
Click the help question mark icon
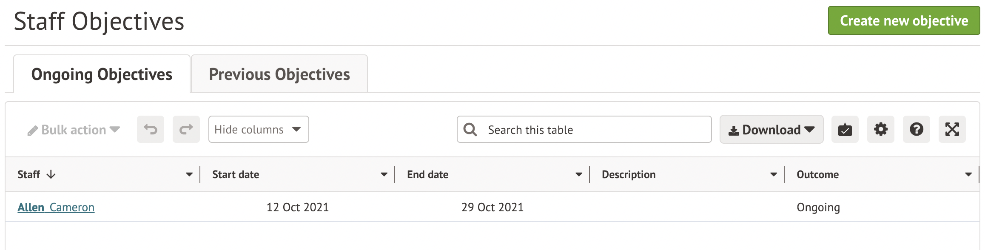tap(916, 129)
